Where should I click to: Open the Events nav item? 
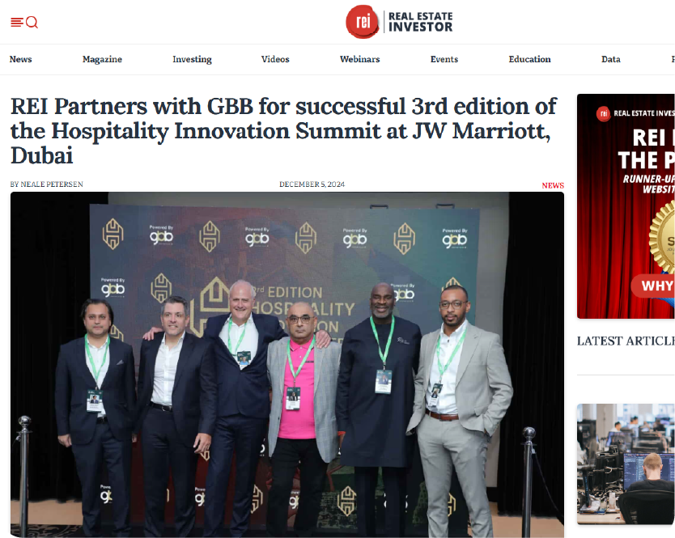[x=444, y=59]
